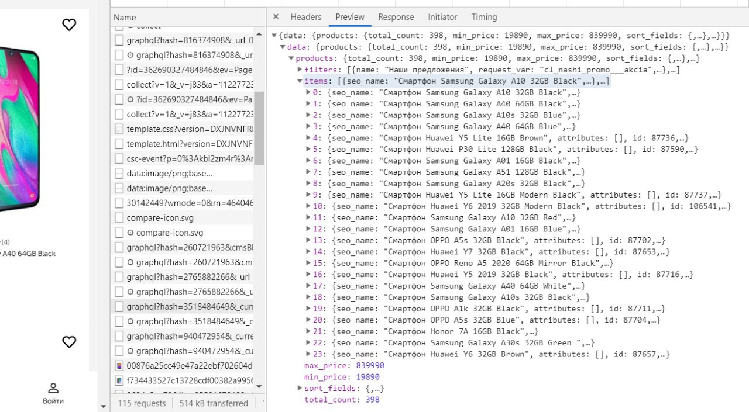Viewport: 749px width, 412px height.
Task: Click the Name column header
Action: point(125,18)
